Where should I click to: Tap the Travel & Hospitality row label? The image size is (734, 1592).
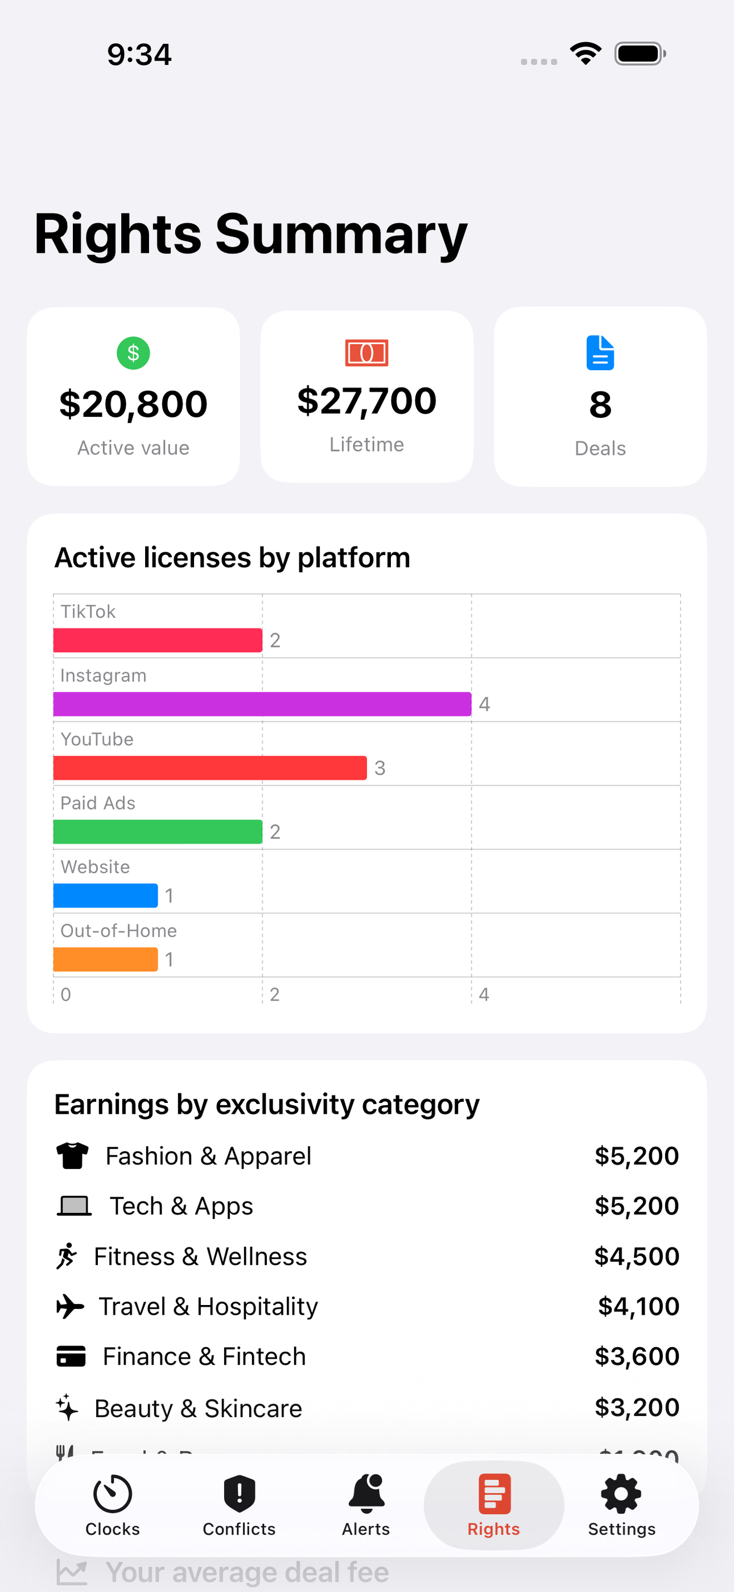point(208,1307)
